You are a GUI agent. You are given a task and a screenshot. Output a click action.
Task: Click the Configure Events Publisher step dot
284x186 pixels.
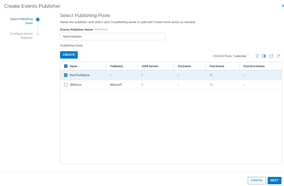pyautogui.click(x=38, y=34)
